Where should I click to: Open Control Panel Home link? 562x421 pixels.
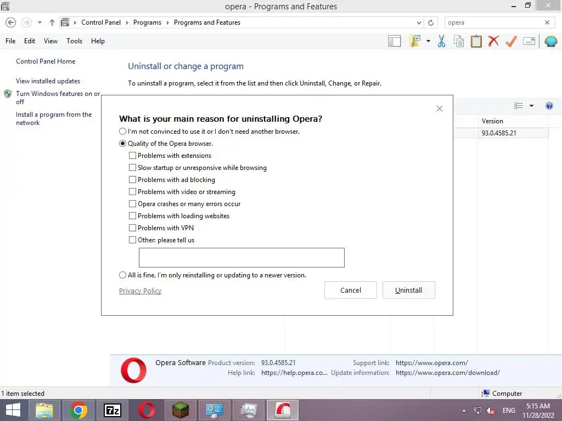[46, 61]
